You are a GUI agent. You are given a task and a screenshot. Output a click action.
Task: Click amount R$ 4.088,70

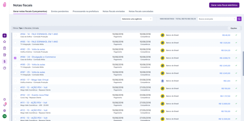click(x=225, y=58)
